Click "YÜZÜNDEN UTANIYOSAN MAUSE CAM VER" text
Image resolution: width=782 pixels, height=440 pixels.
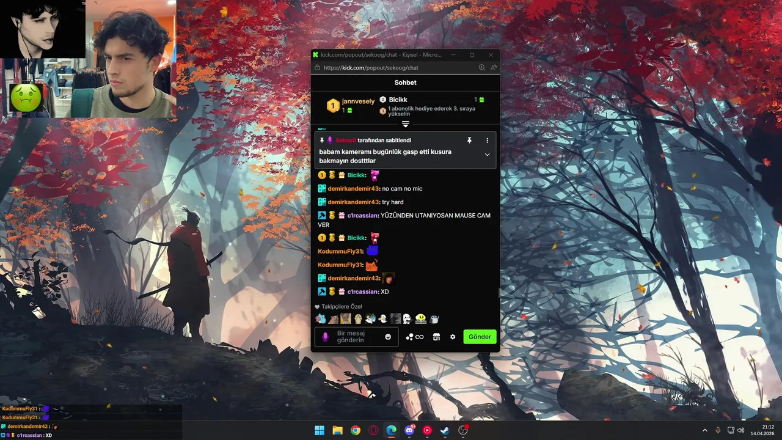pos(404,220)
